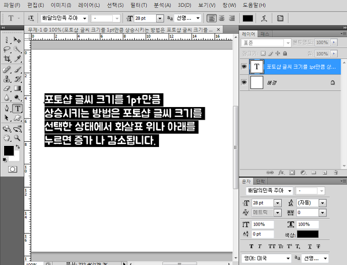The height and width of the screenshot is (265, 347).
Task: Select the History Brush tool
Action: [17, 79]
